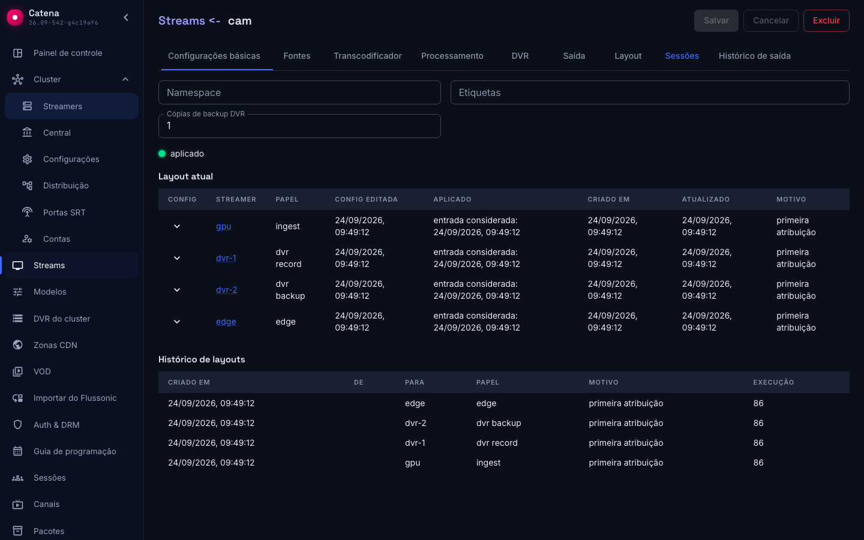The height and width of the screenshot is (540, 864).
Task: Click the Guia de programação calendar icon
Action: tap(18, 451)
